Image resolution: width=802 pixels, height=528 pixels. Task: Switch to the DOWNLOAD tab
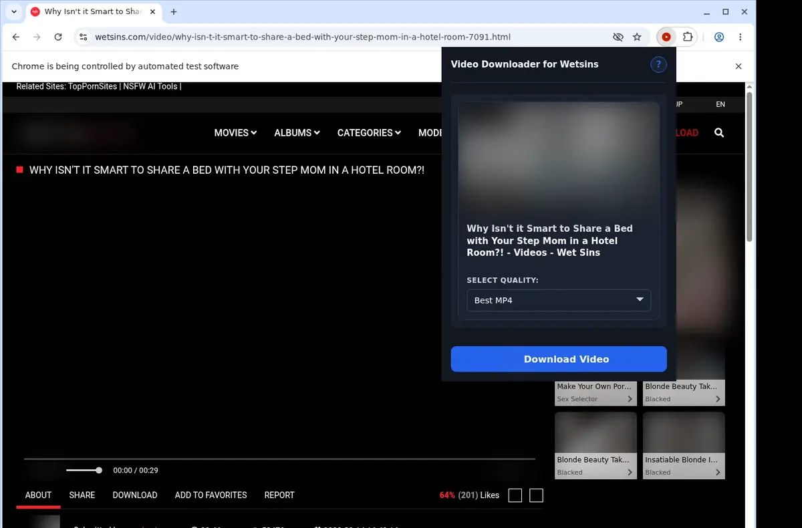pos(135,495)
